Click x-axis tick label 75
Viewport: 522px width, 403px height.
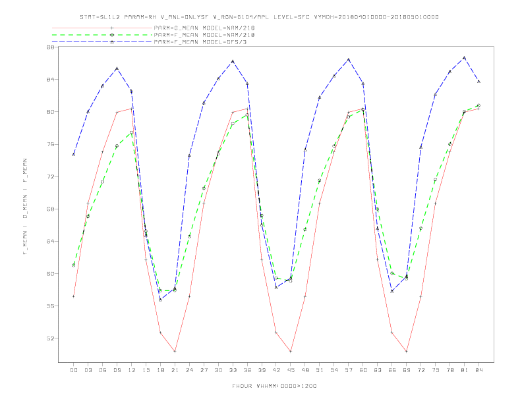pyautogui.click(x=436, y=370)
